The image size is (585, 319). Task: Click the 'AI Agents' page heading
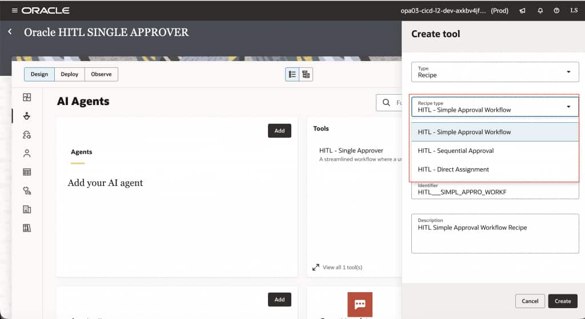83,102
